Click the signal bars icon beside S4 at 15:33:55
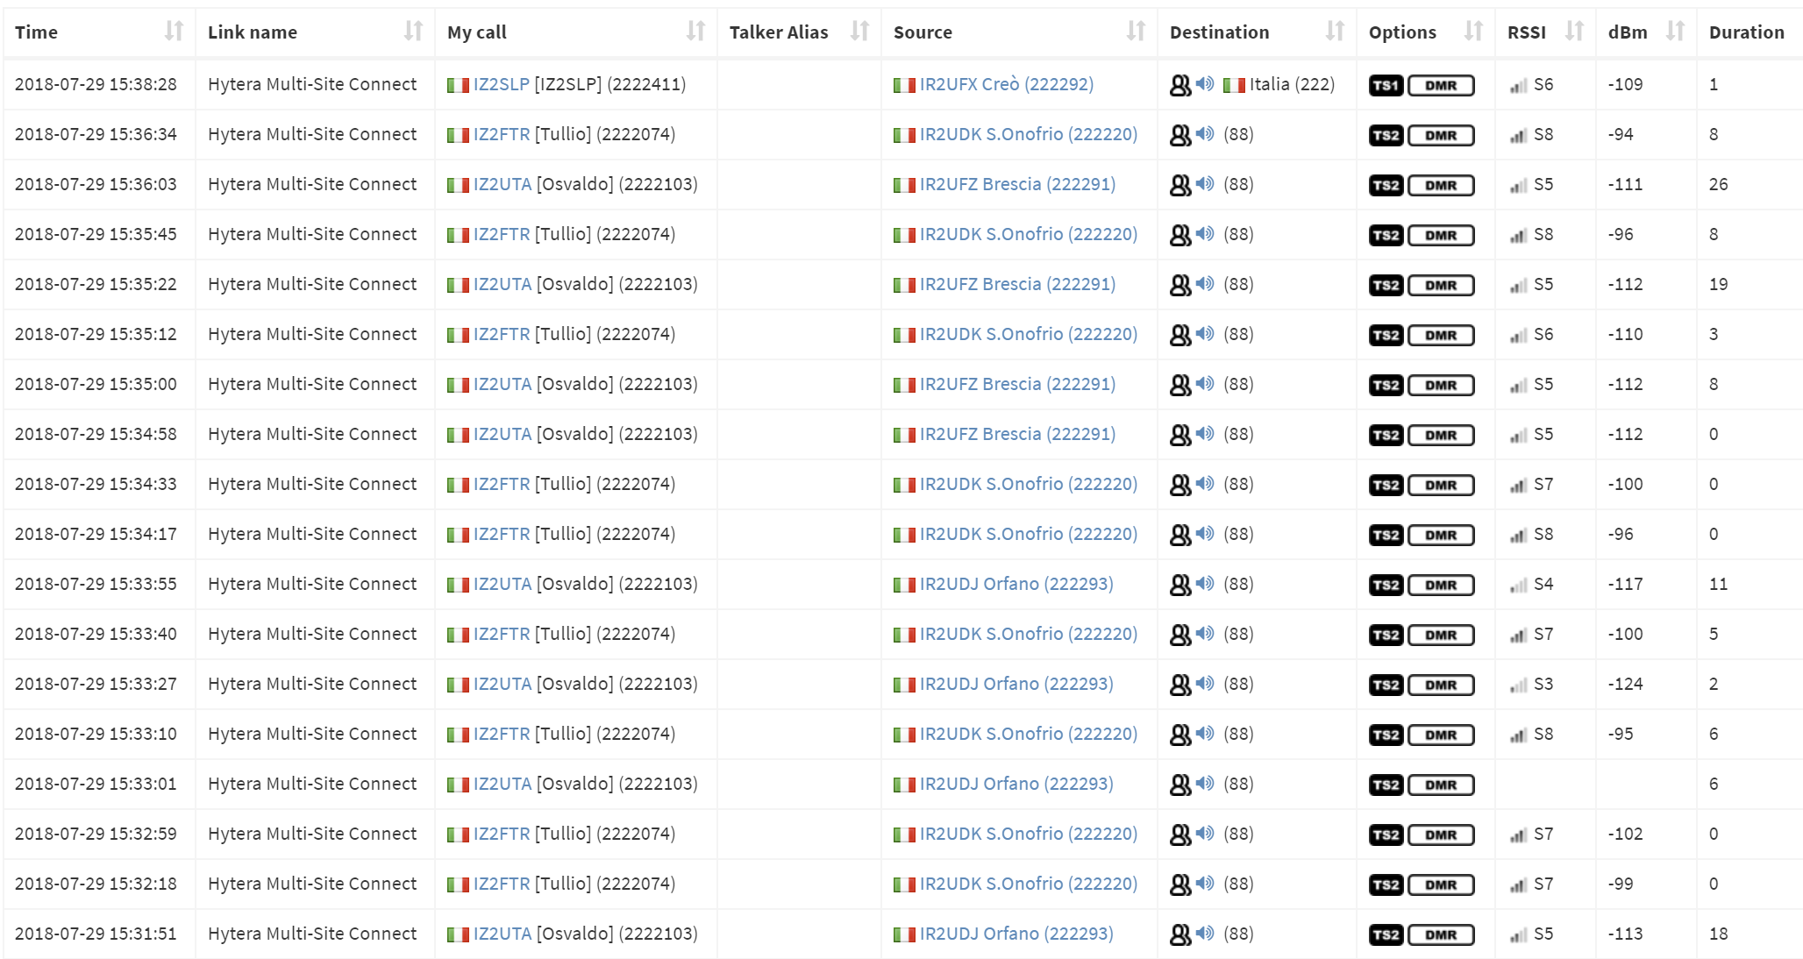 point(1519,586)
